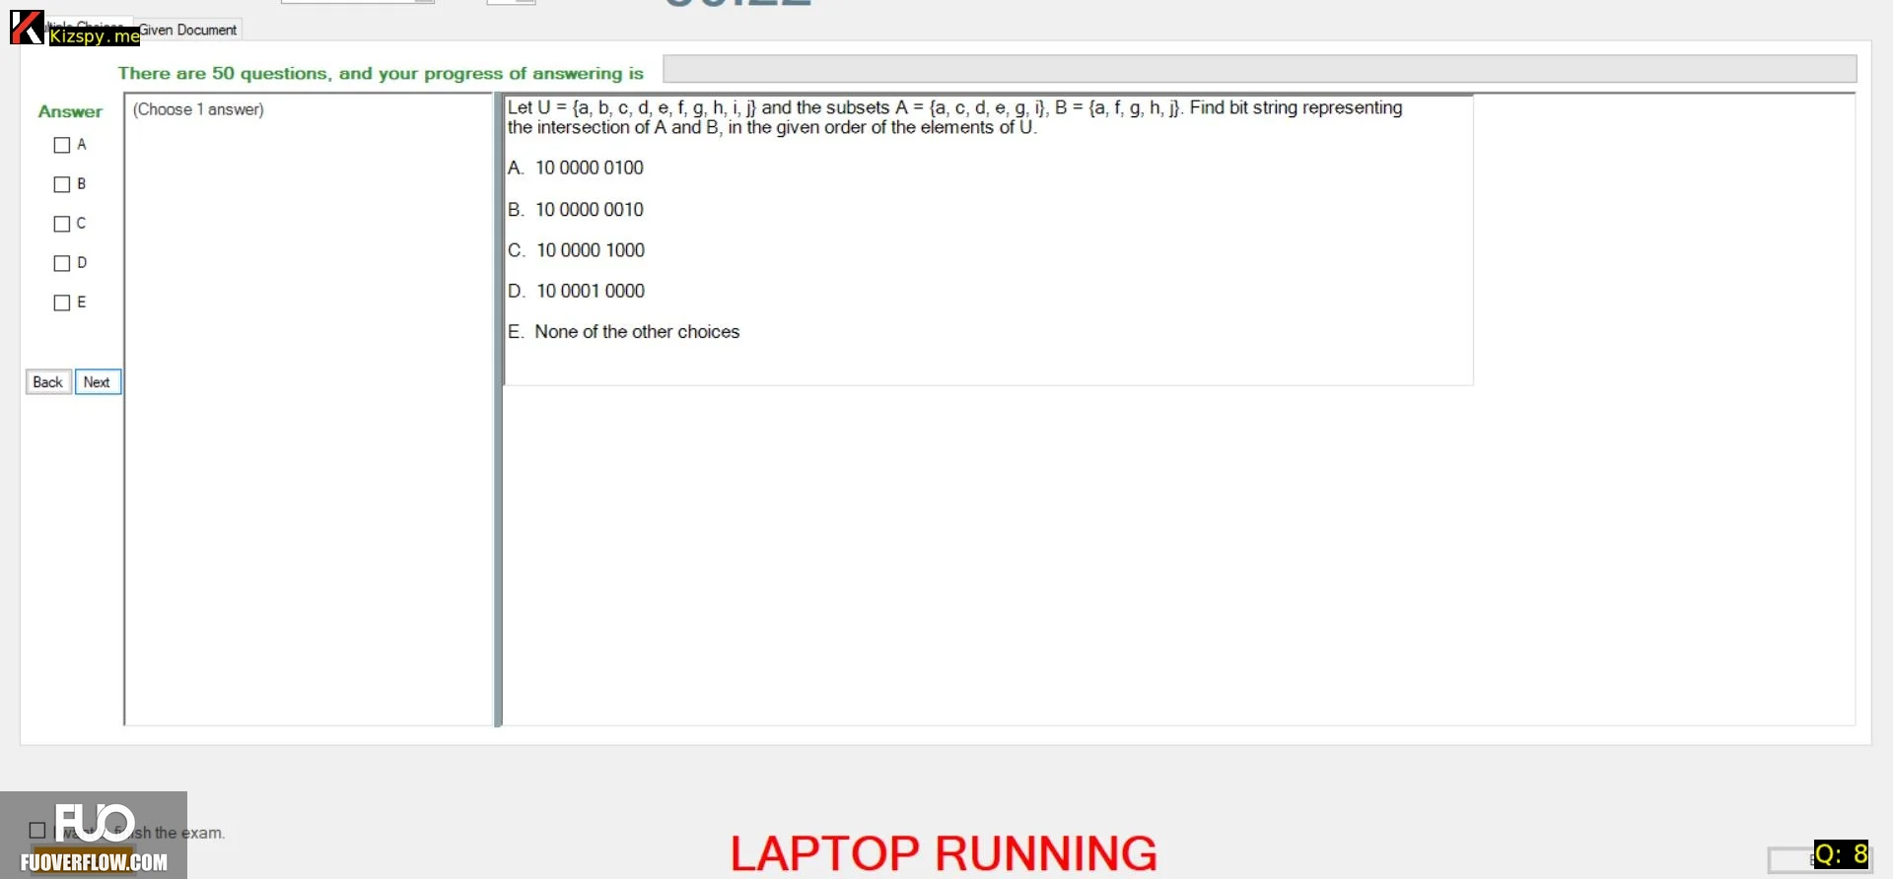
Task: Click the 50 questions progress label
Action: [x=381, y=73]
